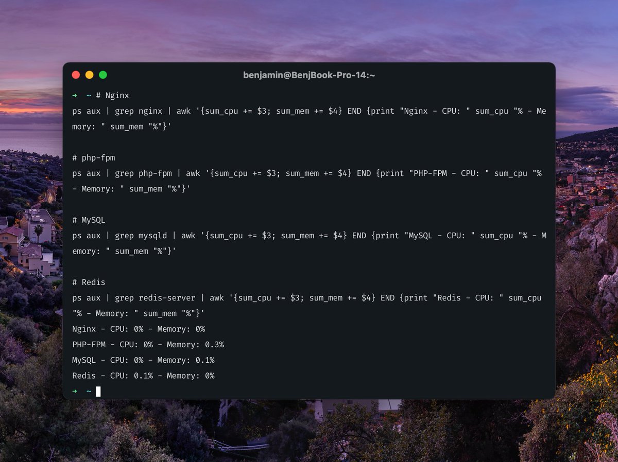Click the 'ps aux | grep redis-server' command line
The height and width of the screenshot is (462, 618).
click(307, 298)
